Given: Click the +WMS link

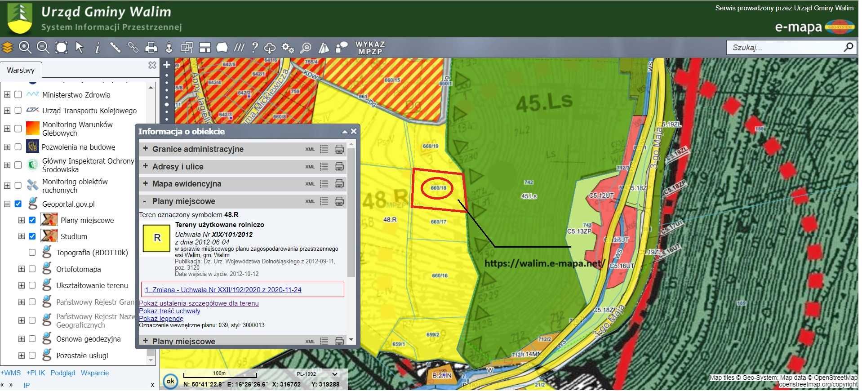Looking at the screenshot, I should click(11, 373).
